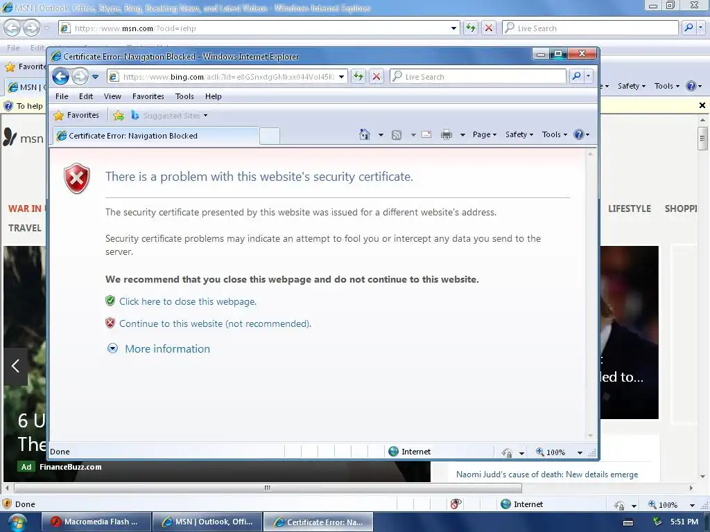Click MSN page horizontal scrollbar
The image size is (710, 532).
tap(268, 488)
